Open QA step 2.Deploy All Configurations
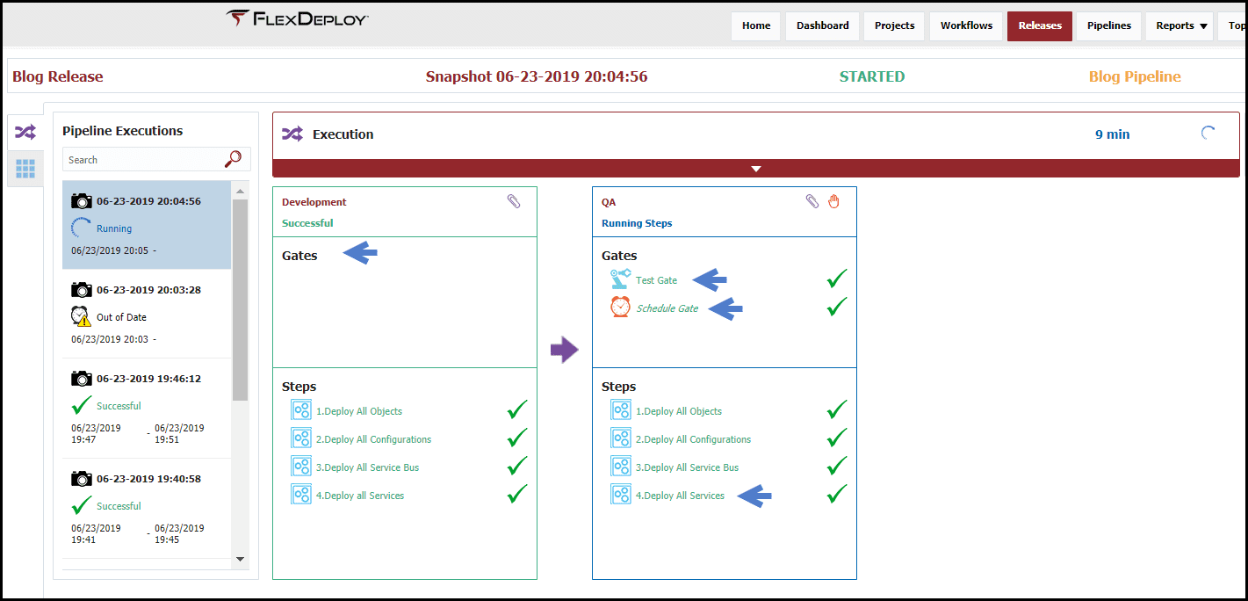The width and height of the screenshot is (1248, 601). 694,439
